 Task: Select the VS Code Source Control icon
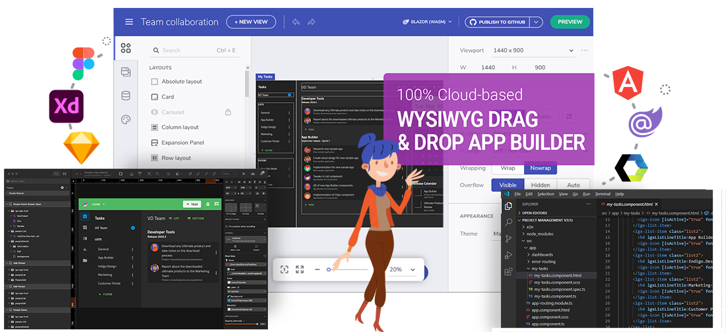click(x=508, y=238)
